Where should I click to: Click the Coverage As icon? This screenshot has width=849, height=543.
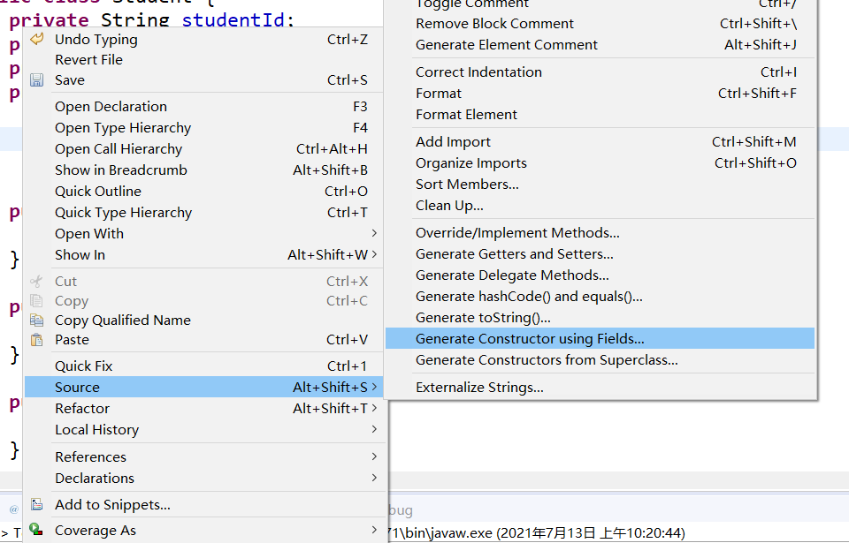click(x=36, y=530)
